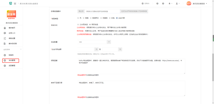Click into the 库存不足提示语 text area
This screenshot has width=214, height=104.
131,88
